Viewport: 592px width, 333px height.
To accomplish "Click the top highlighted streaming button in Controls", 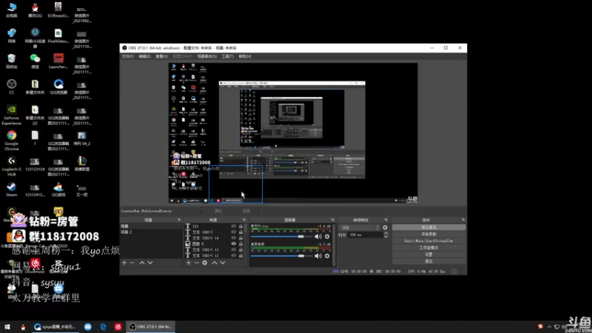I will (x=428, y=227).
